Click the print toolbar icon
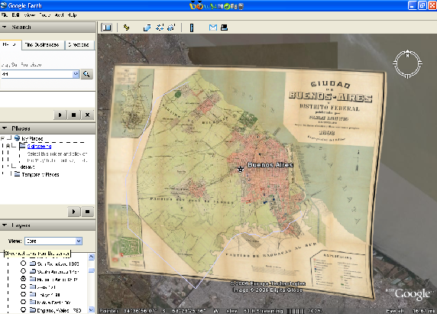The height and width of the screenshot is (314, 437). 224,28
